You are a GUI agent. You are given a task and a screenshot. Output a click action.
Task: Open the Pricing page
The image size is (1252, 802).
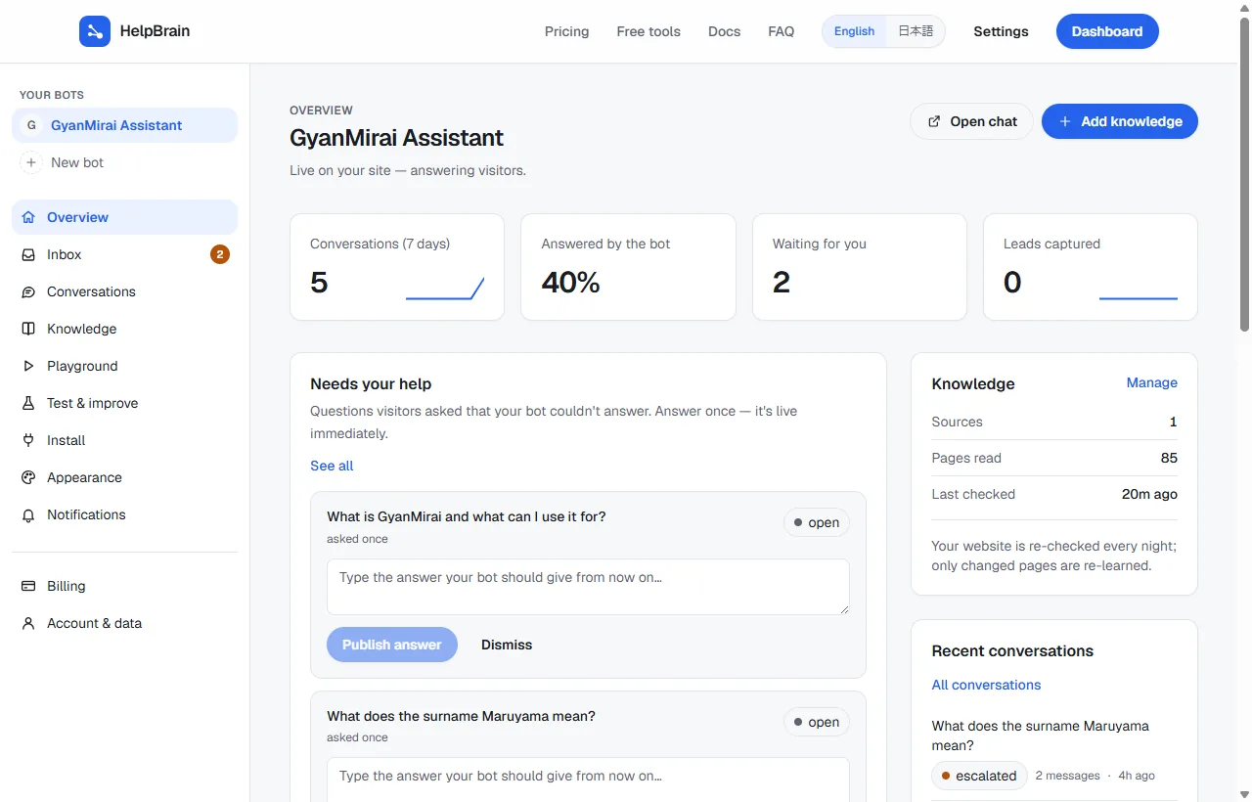tap(567, 31)
